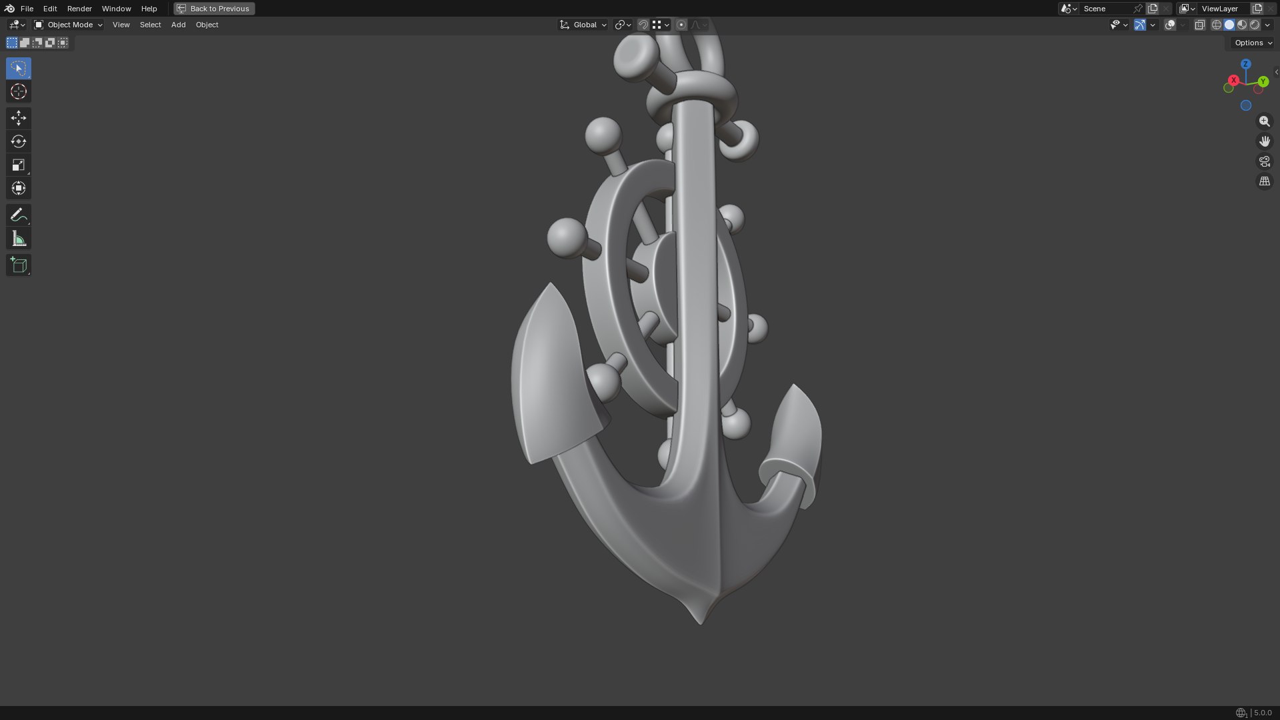Open the Select menu

150,25
